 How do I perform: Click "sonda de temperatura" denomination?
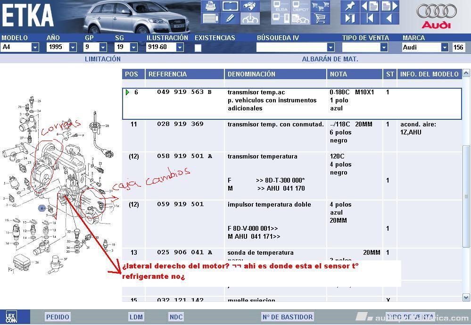pyautogui.click(x=260, y=252)
